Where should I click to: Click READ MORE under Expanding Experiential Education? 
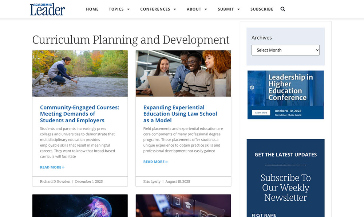click(155, 161)
